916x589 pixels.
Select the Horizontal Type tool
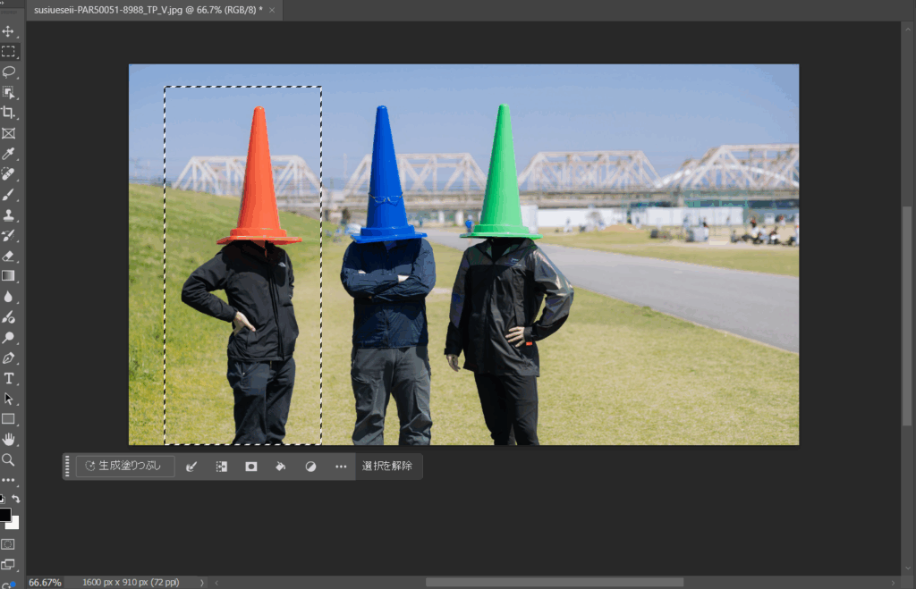(x=8, y=378)
